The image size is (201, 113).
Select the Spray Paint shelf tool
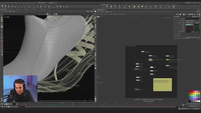tap(41, 7)
